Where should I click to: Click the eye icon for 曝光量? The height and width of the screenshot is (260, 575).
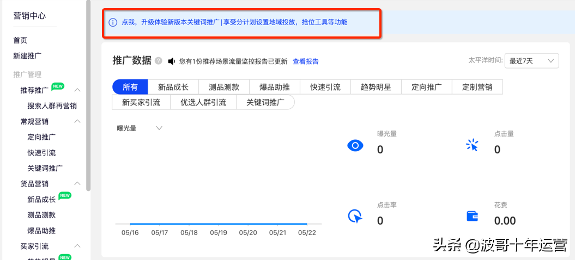click(355, 146)
